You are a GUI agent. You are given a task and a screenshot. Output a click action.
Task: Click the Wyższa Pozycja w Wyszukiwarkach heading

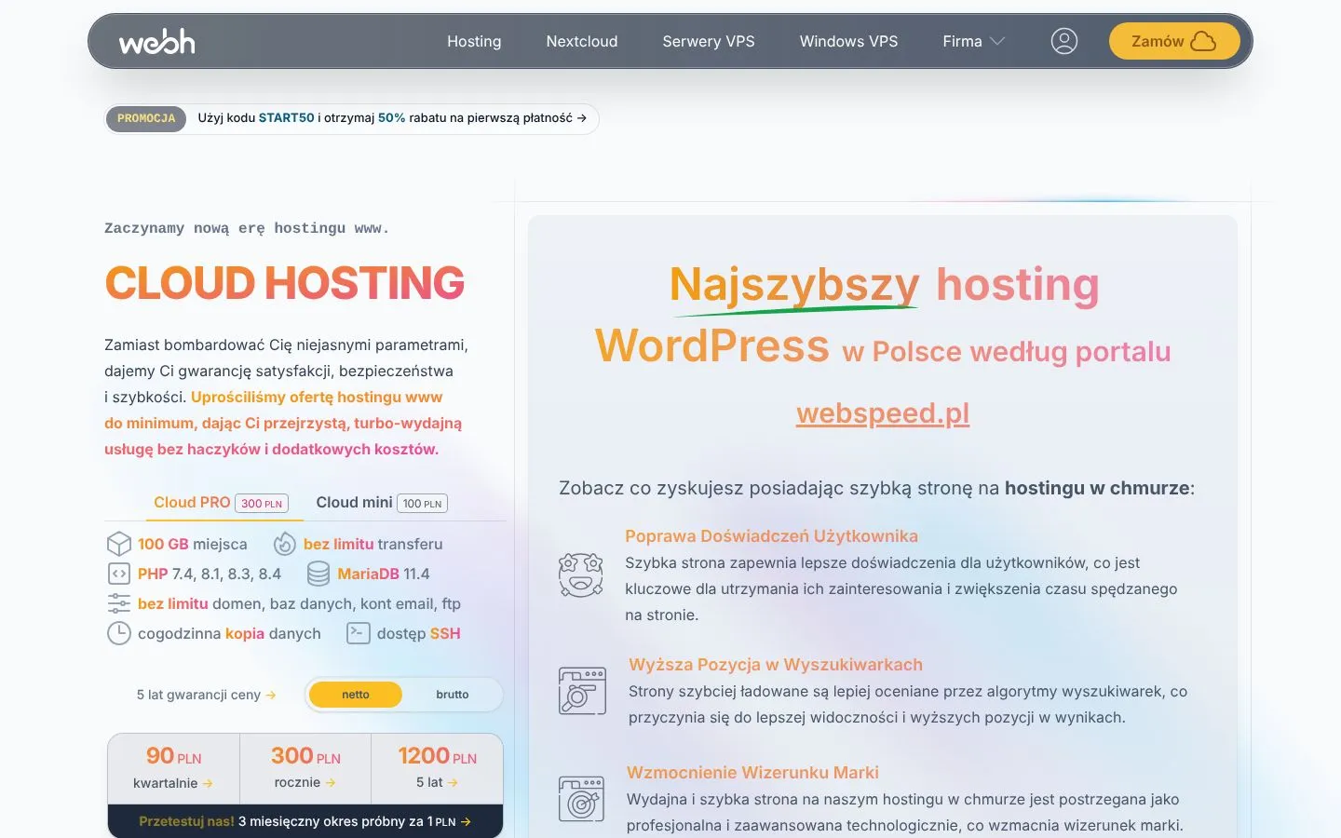pyautogui.click(x=776, y=665)
